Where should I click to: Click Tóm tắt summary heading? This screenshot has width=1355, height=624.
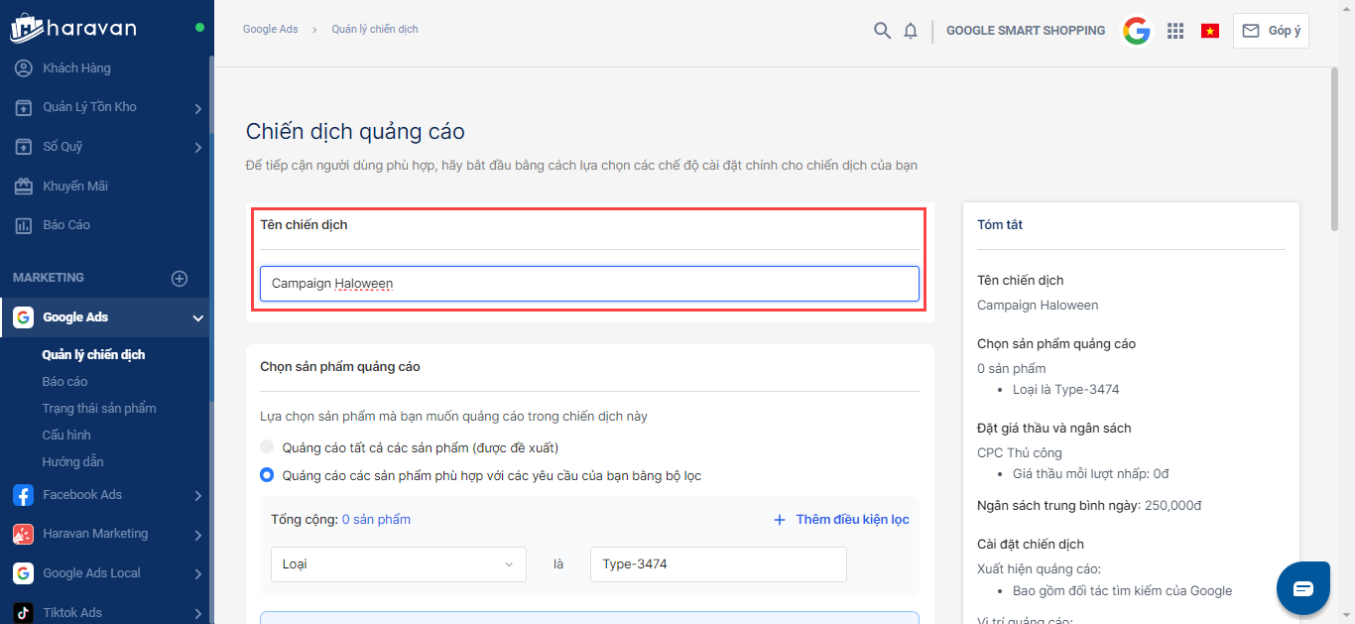pyautogui.click(x=1000, y=225)
